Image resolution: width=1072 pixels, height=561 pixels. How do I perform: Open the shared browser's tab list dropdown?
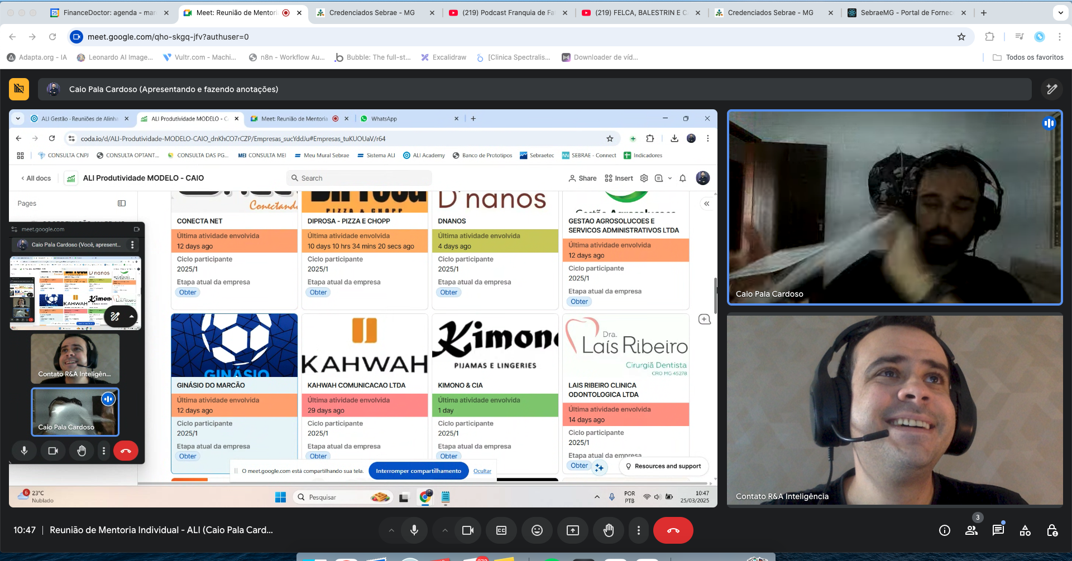(x=18, y=119)
